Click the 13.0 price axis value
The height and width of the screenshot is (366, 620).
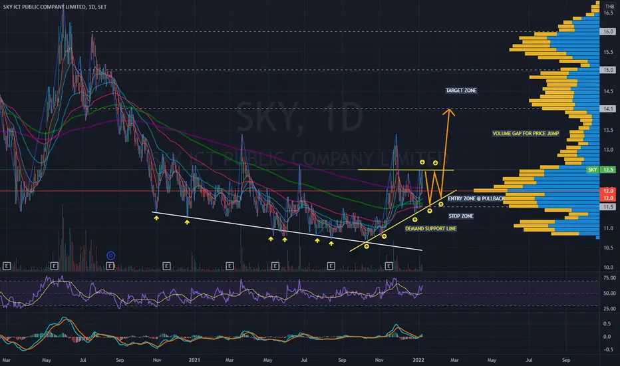point(608,150)
